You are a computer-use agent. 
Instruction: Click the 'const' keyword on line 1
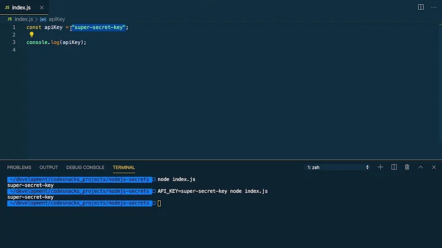[34, 28]
